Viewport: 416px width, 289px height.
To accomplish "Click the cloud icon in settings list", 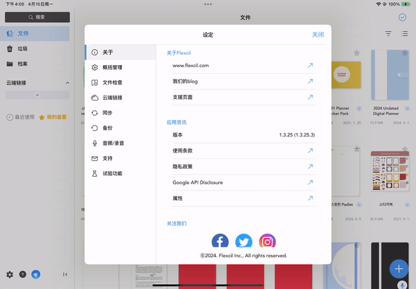I will pyautogui.click(x=94, y=98).
